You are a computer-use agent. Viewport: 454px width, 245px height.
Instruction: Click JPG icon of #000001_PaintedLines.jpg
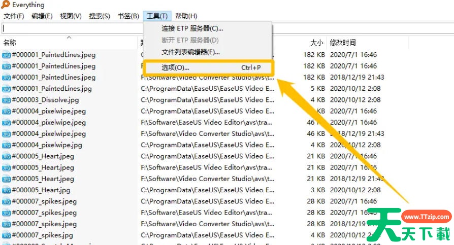coord(7,89)
